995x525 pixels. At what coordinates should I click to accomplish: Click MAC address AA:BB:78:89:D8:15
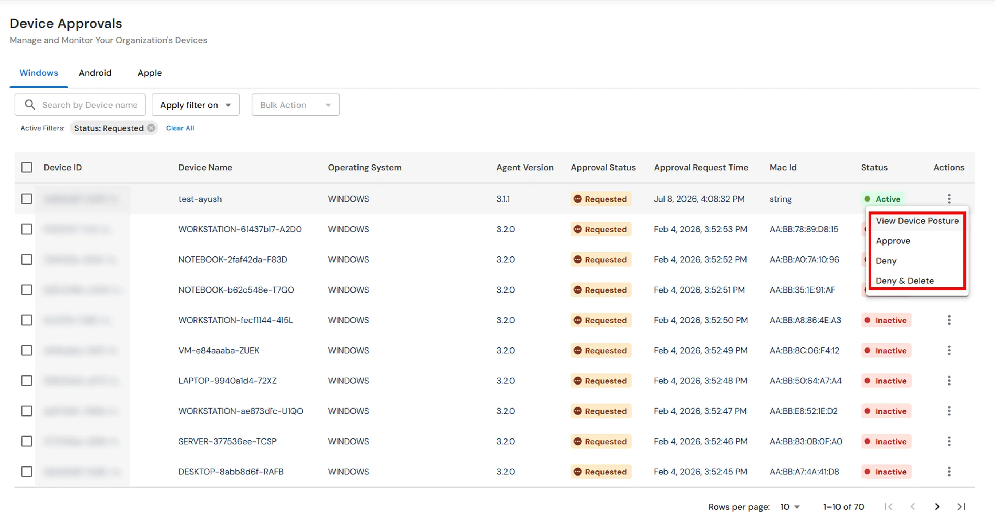(x=803, y=229)
